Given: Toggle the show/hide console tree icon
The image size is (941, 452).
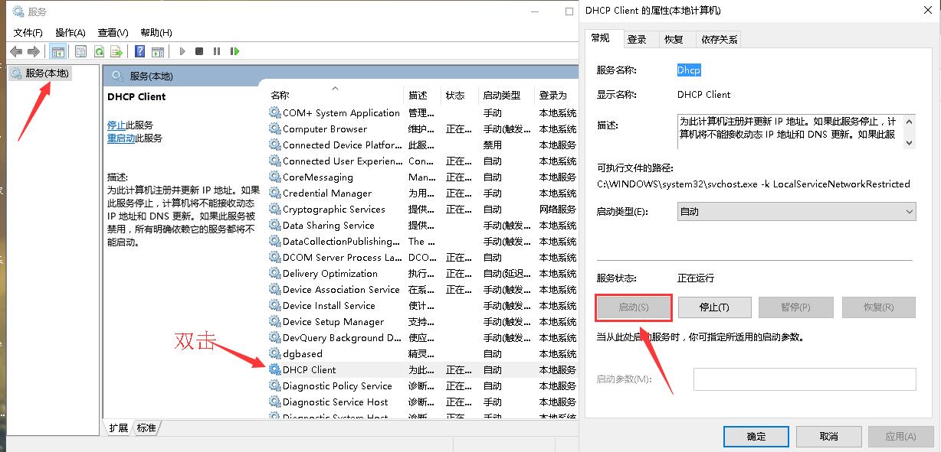Looking at the screenshot, I should (57, 51).
